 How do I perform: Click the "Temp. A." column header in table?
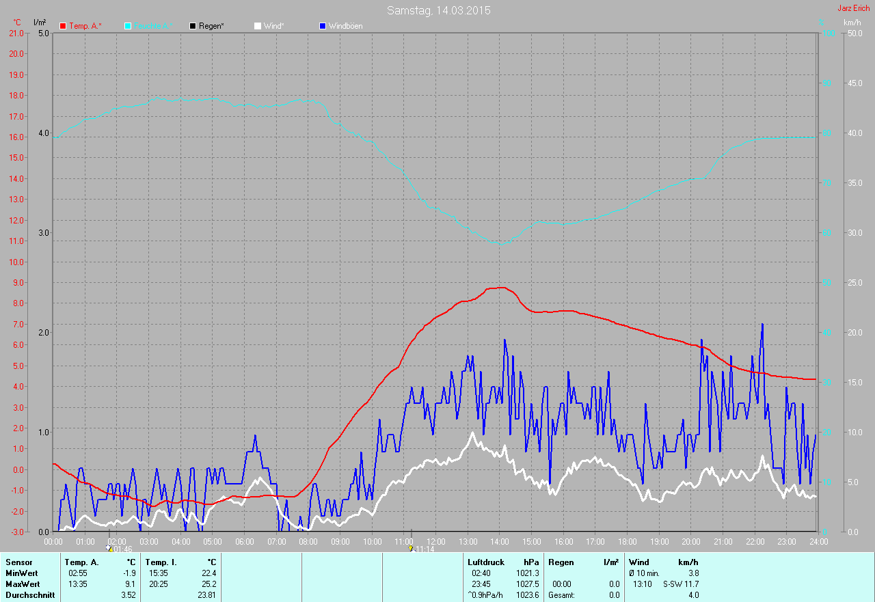[82, 562]
